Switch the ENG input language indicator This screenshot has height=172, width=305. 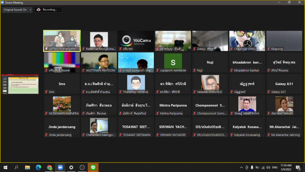click(x=274, y=167)
